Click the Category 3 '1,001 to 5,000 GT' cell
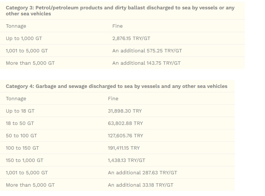This screenshot has width=265, height=196. pos(27,50)
